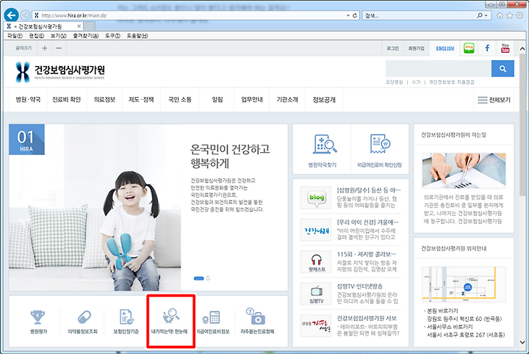Viewport: 529px width, 354px height.
Task: Open the 즐겨찾기(A) menu
Action: [86, 36]
